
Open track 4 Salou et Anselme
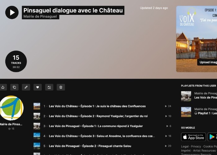pos(102,136)
